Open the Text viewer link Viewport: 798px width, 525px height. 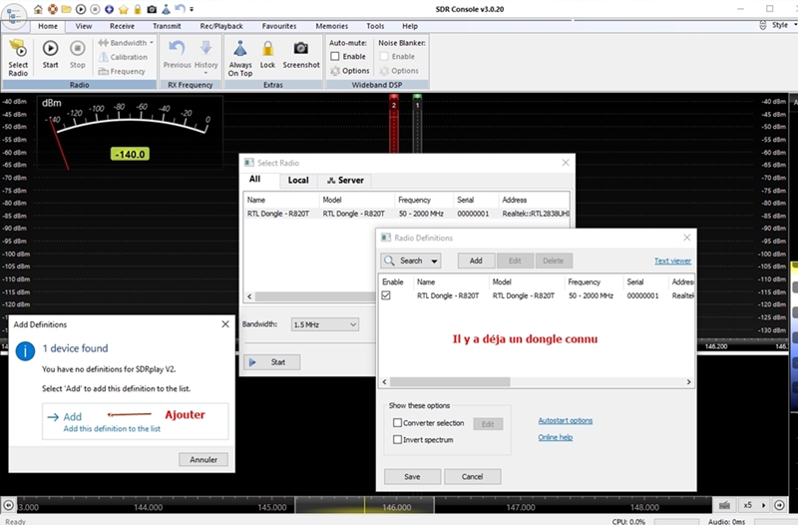(x=672, y=261)
